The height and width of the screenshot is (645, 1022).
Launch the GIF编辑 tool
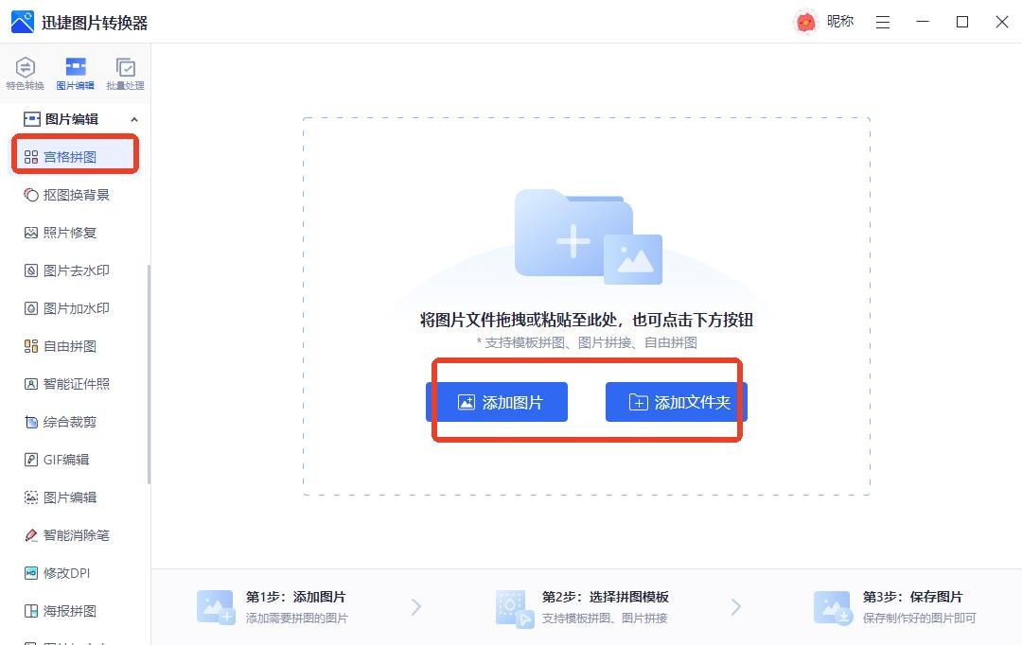click(x=65, y=460)
